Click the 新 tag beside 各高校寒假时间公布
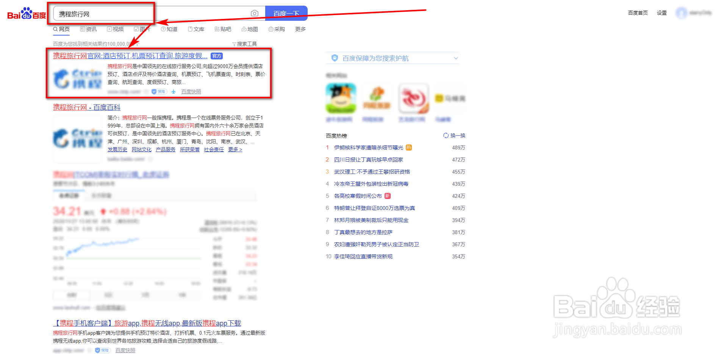Image resolution: width=721 pixels, height=354 pixels. [x=388, y=196]
